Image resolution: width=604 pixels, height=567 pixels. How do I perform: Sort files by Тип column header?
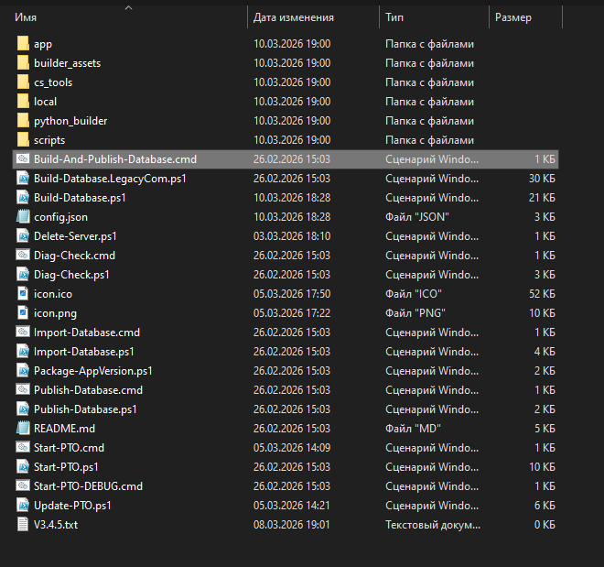click(394, 17)
